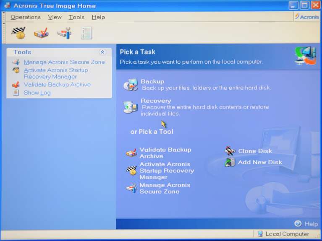Click the Backup task icon

(131, 85)
